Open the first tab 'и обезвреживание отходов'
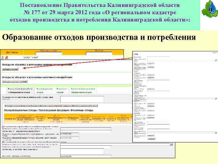 20,91
